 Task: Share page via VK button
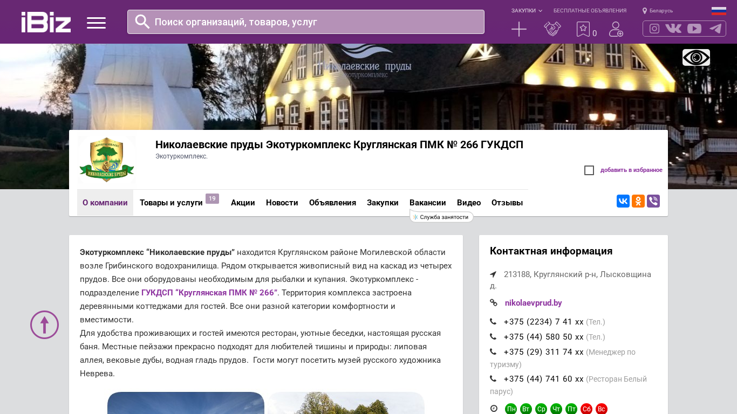coord(623,201)
